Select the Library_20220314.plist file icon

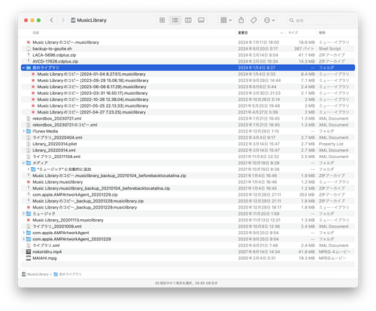[29, 144]
